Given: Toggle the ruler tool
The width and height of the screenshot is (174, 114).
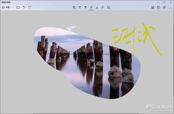Looking at the screenshot, I should [103, 7].
